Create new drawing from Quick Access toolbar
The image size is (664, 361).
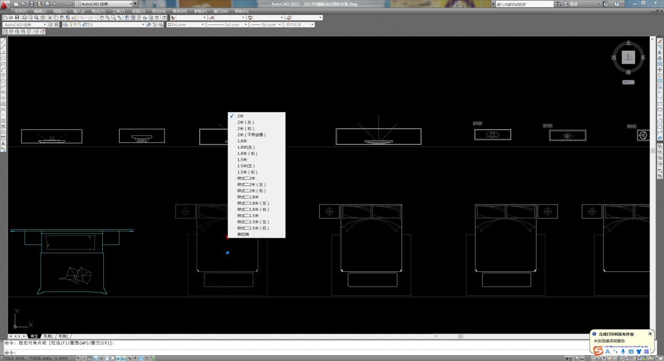click(17, 4)
